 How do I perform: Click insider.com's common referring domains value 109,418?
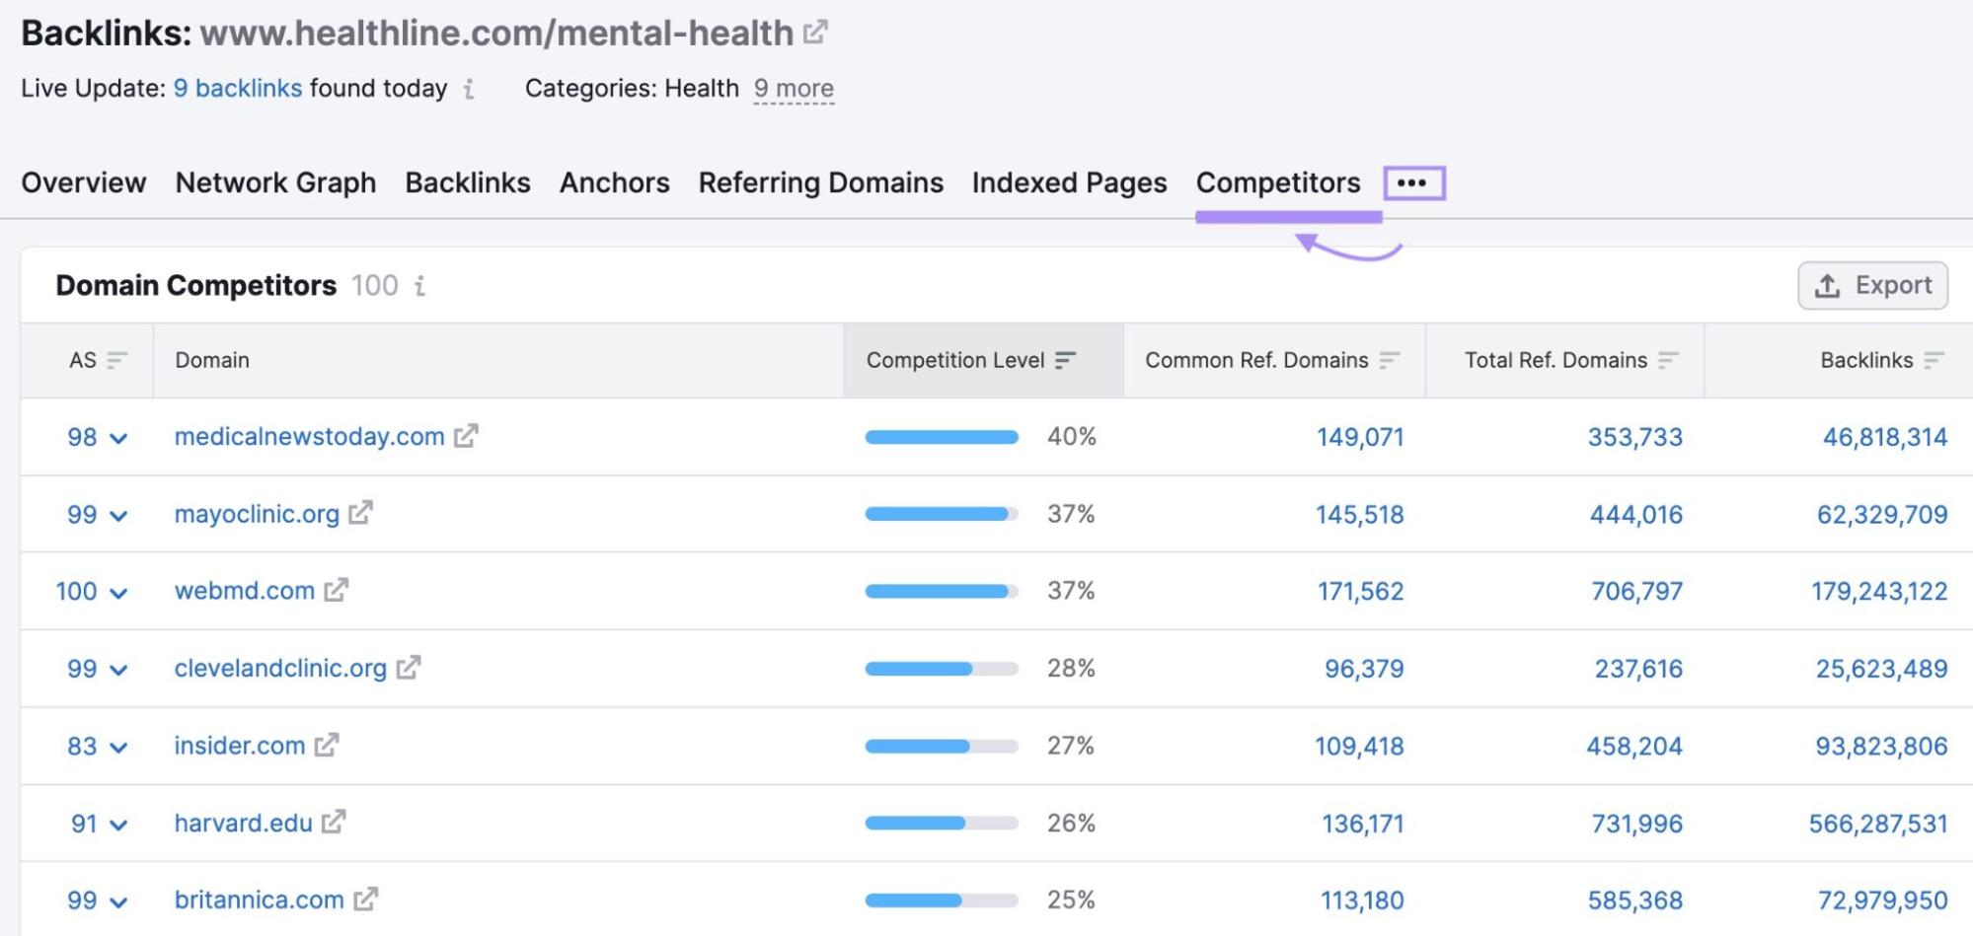[x=1359, y=745]
